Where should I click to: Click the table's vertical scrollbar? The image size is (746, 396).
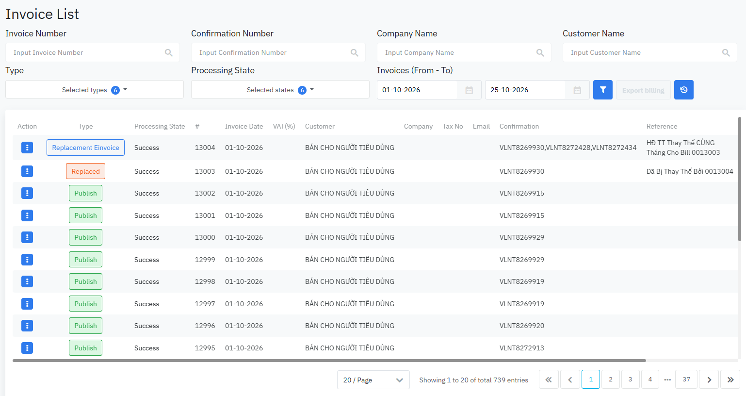(740, 179)
